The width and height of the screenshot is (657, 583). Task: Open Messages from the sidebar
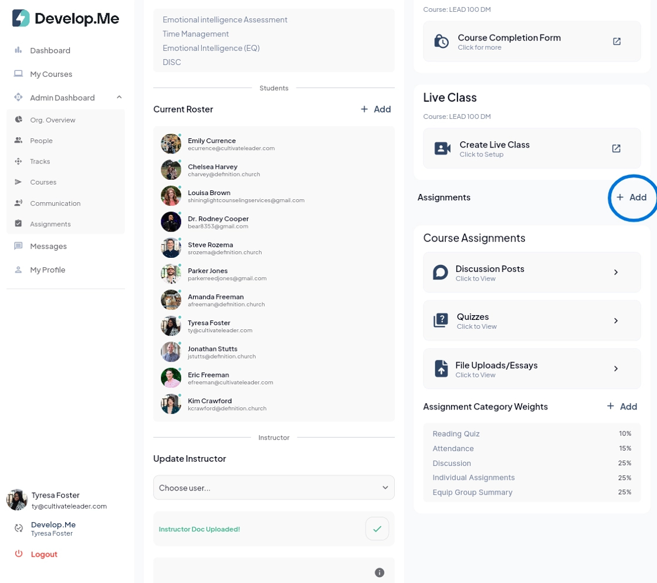48,246
